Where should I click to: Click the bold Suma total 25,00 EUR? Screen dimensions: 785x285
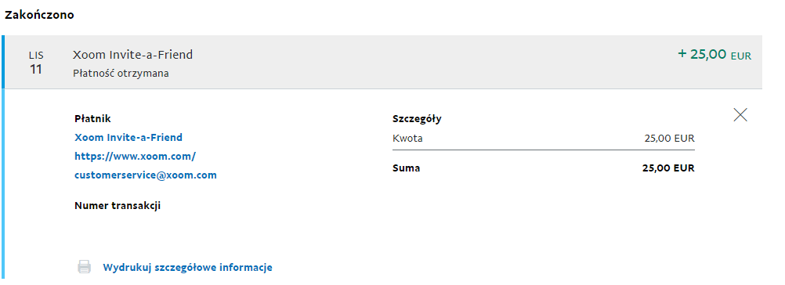668,168
